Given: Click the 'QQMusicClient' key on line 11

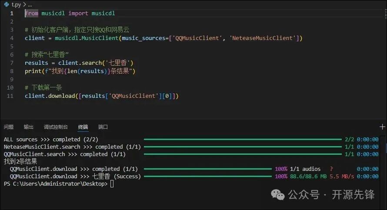Looking at the screenshot, I should (x=133, y=96).
